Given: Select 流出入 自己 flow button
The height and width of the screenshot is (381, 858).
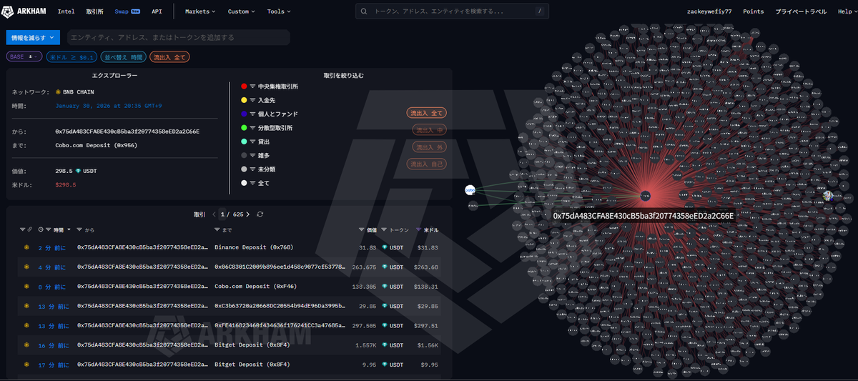Looking at the screenshot, I should coord(427,164).
